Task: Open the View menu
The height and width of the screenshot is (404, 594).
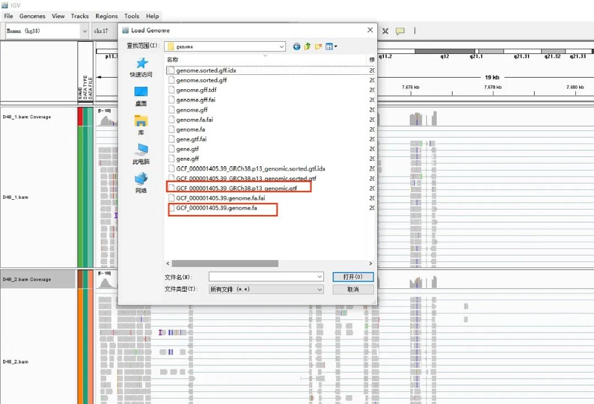Action: pos(58,16)
